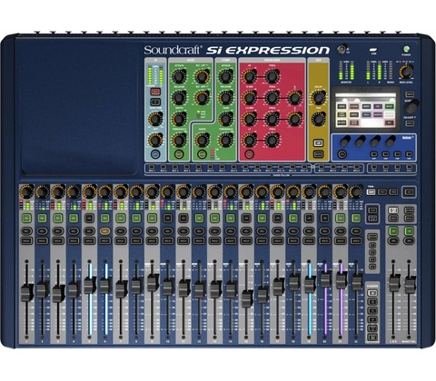Click the lit amber SEL button on channel 6
436x381 pixels.
click(x=104, y=231)
